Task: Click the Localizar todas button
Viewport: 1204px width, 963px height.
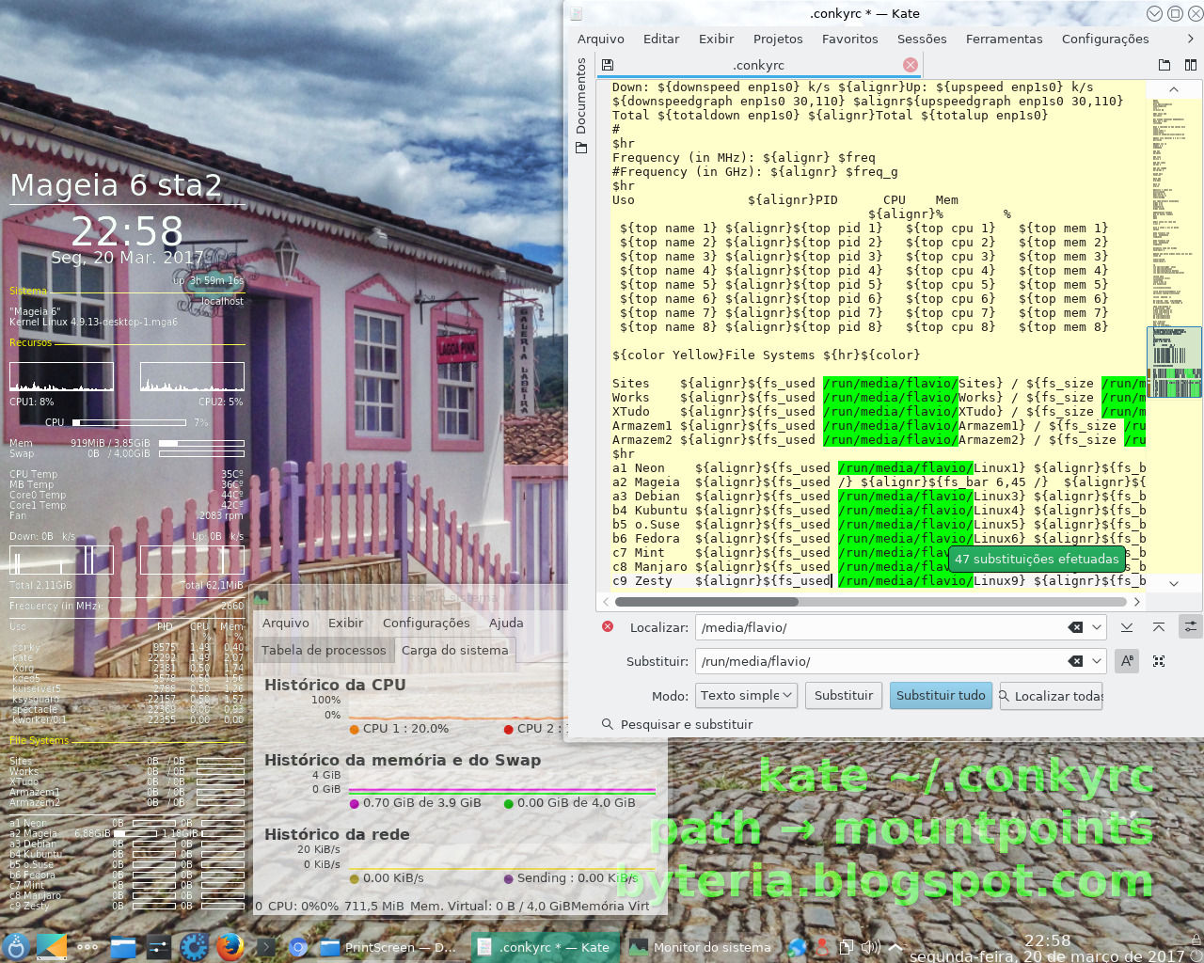Action: coord(1051,696)
